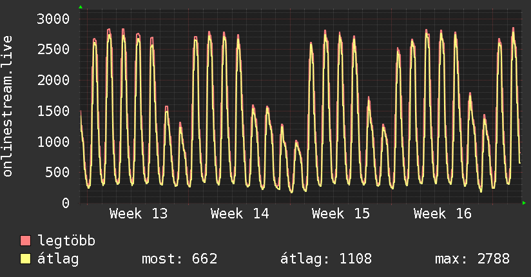The height and width of the screenshot is (277, 531).
Task: Click the yellow átlag legend swatch
Action: pos(25,259)
